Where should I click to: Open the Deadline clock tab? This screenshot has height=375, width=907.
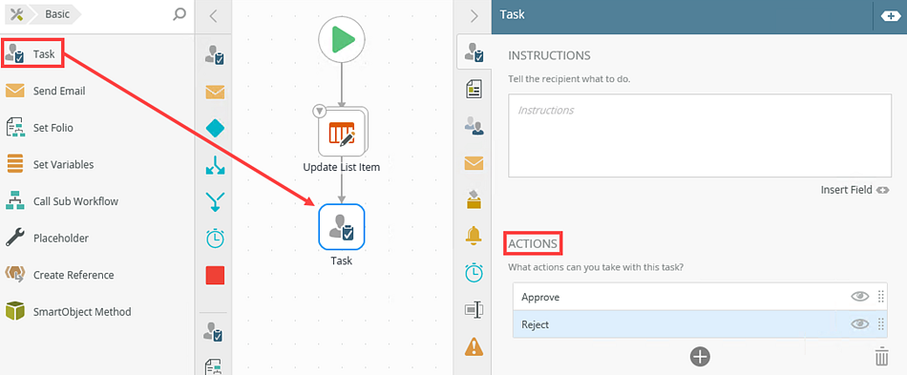pyautogui.click(x=475, y=272)
